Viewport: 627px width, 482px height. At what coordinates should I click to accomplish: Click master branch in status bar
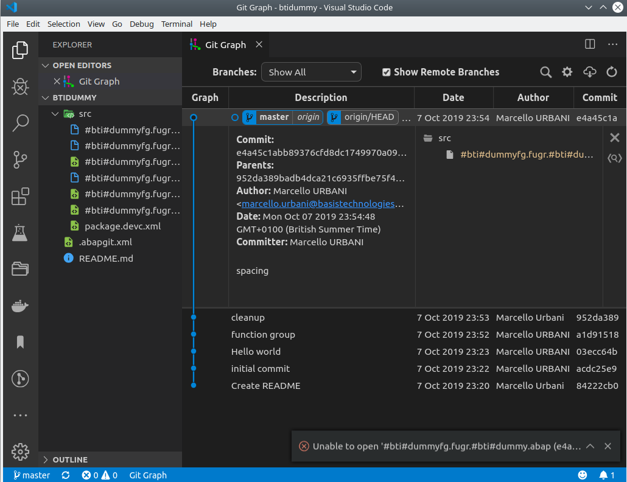click(x=32, y=475)
